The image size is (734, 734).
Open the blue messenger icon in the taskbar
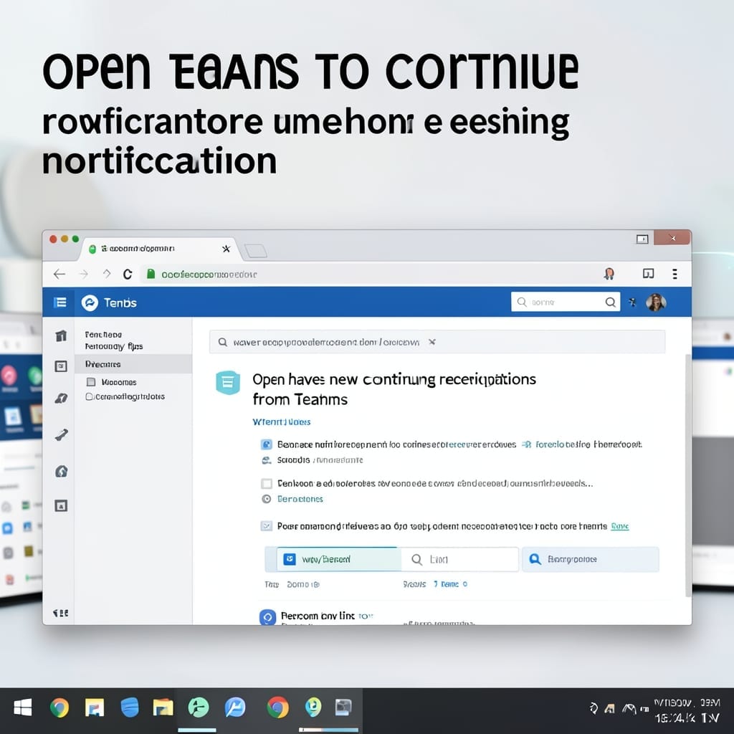tap(235, 707)
